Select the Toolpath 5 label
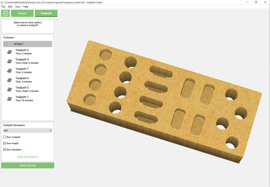Image resolution: width=270 pixels, height=187 pixels. pyautogui.click(x=22, y=88)
